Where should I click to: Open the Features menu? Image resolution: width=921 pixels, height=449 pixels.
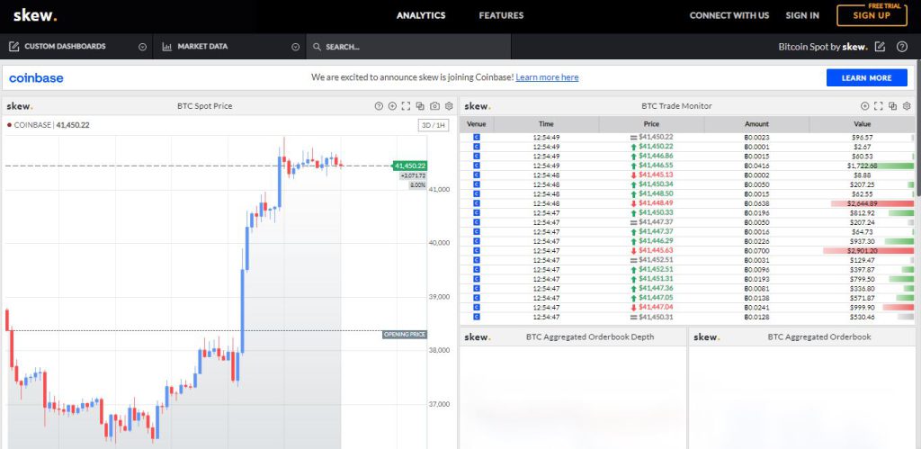[x=501, y=16]
